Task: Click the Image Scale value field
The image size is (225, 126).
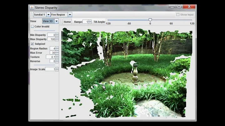Action: [50, 69]
